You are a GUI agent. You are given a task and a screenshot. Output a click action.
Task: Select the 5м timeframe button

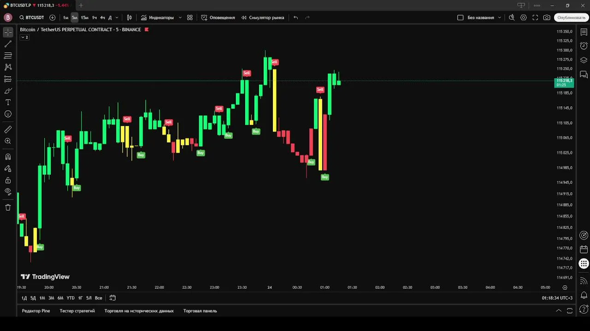[x=75, y=17]
